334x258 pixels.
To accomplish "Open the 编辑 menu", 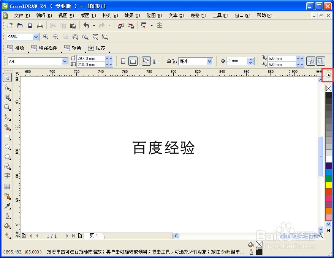I will [44, 16].
